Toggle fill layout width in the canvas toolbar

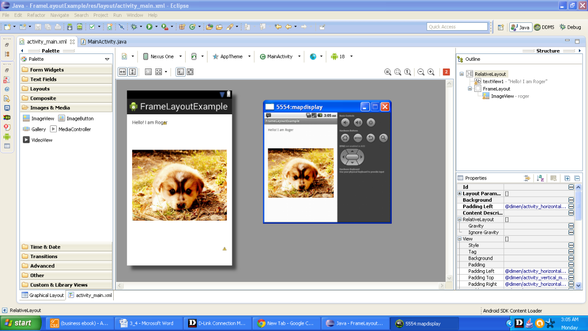pyautogui.click(x=122, y=72)
